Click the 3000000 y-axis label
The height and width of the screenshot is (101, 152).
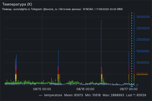tap(143, 17)
